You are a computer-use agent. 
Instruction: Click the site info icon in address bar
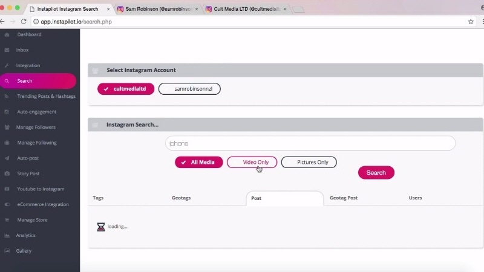(36, 22)
